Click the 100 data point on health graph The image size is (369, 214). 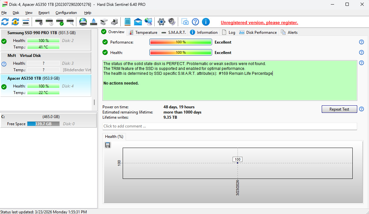[x=238, y=163]
